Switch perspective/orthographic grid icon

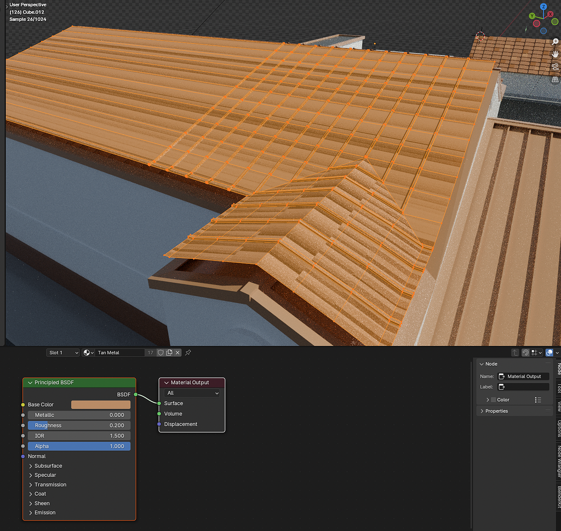click(x=555, y=79)
